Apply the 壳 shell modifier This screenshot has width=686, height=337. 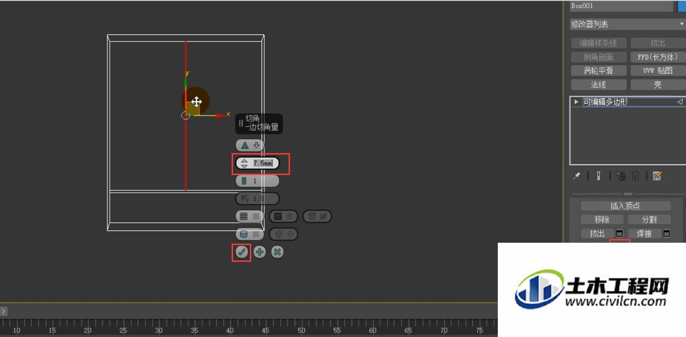pos(658,85)
